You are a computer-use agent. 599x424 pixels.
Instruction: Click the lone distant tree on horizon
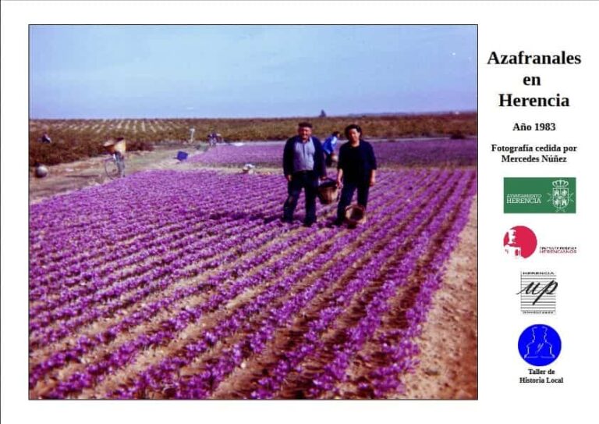322,113
